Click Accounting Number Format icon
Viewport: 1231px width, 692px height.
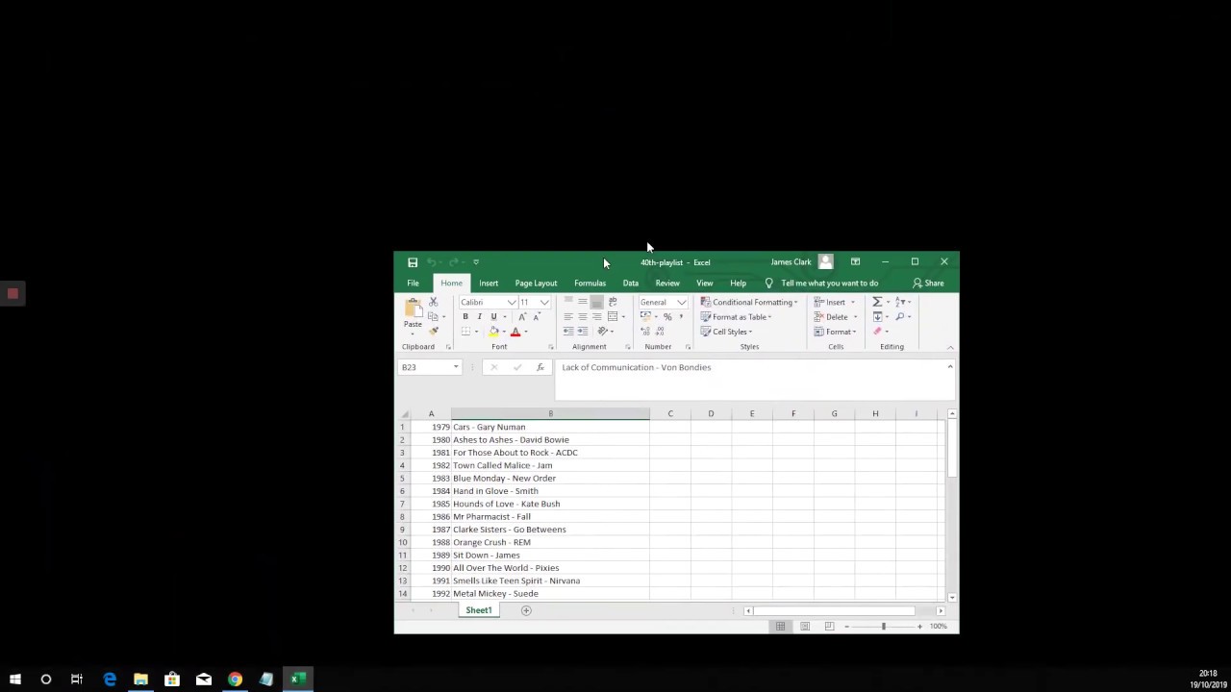[645, 316]
